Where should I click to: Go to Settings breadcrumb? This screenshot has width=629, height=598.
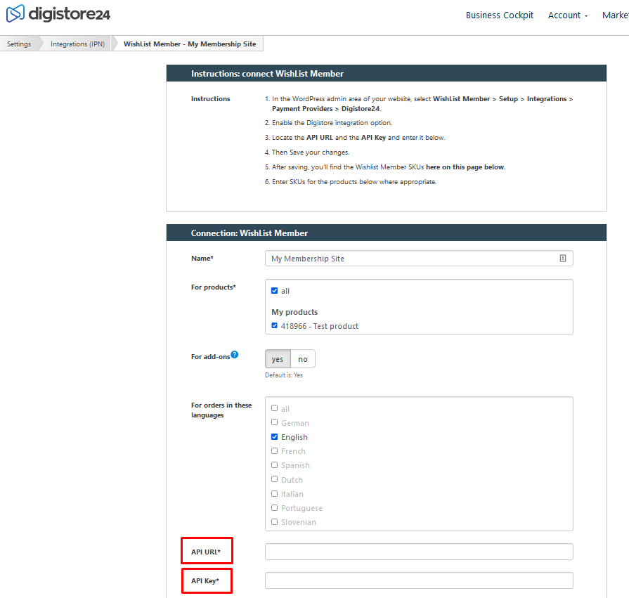(x=19, y=44)
